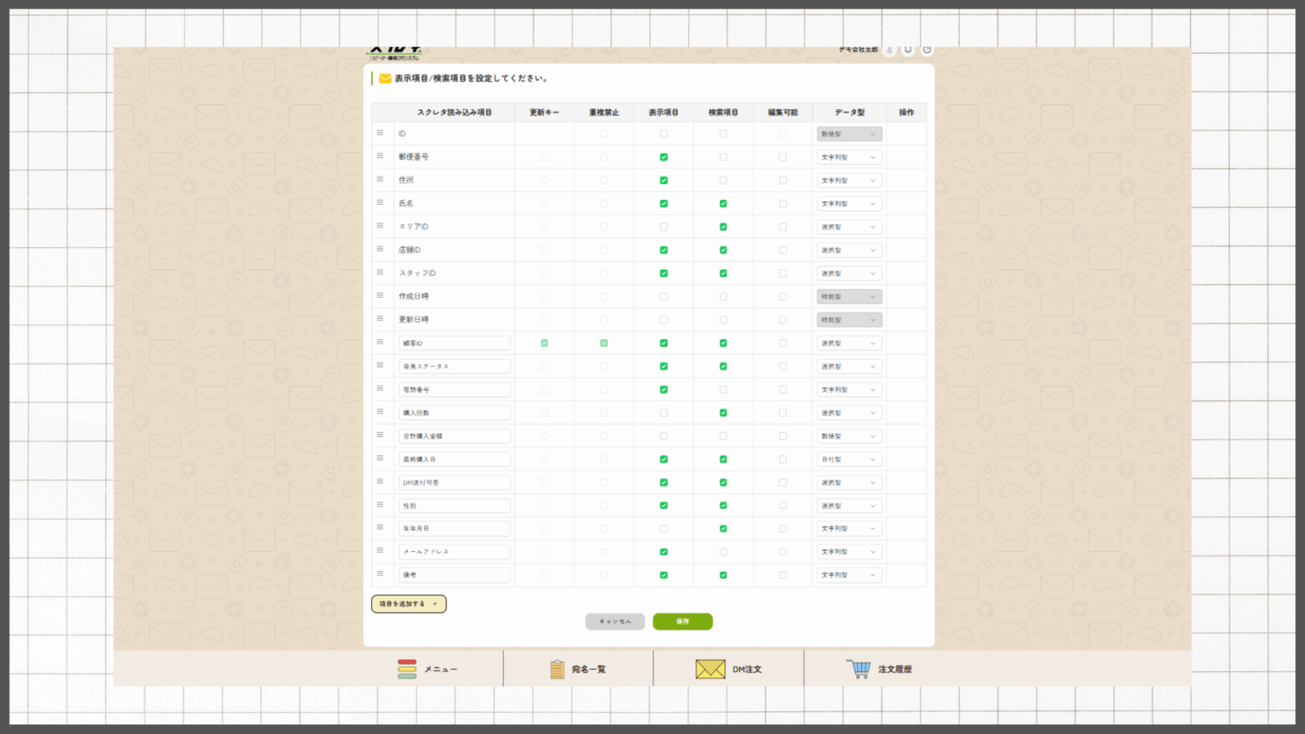
Task: Click the 電話番号 field name input
Action: click(x=454, y=390)
